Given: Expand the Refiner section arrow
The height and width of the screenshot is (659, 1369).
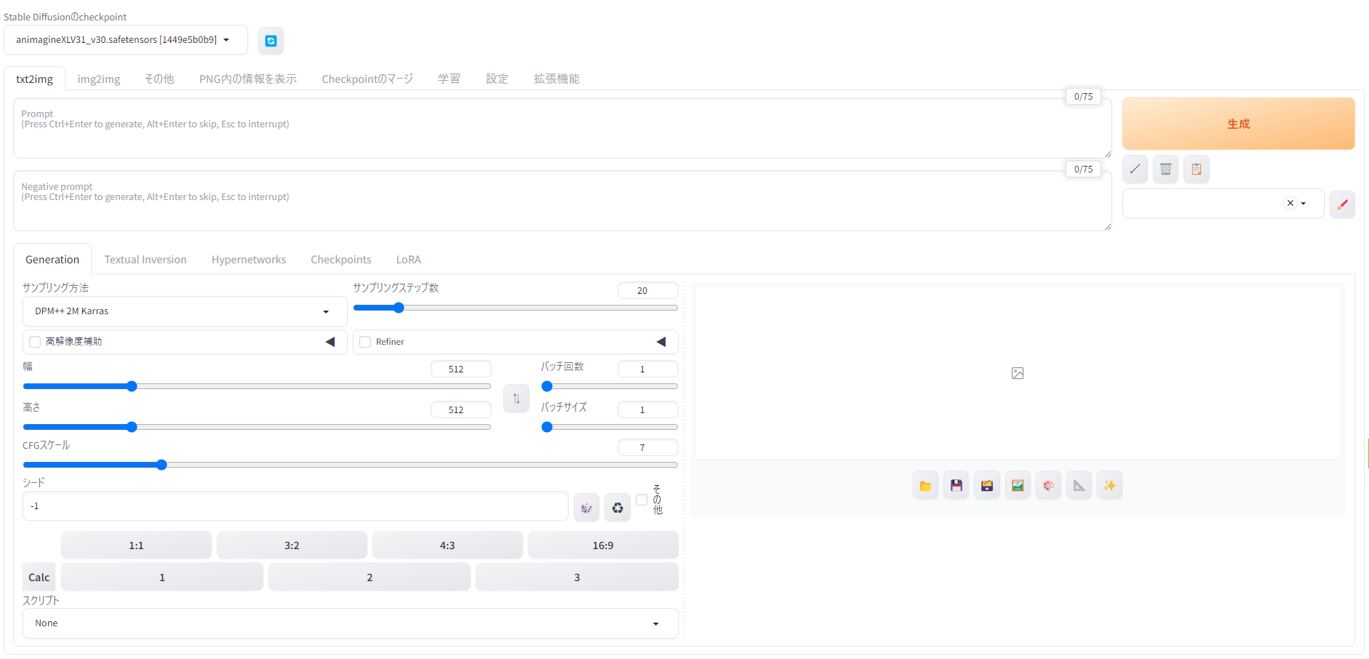Looking at the screenshot, I should (661, 342).
